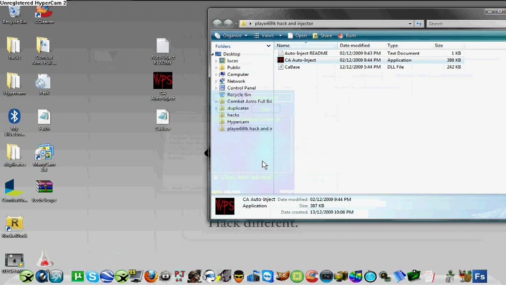Select the duplicates desktop folder
This screenshot has width=506, height=285.
tap(14, 155)
